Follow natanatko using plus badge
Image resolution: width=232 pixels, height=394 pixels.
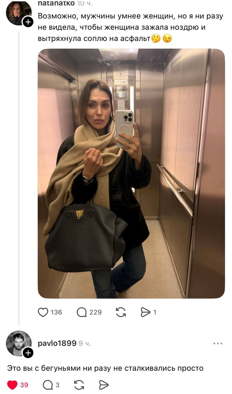coord(28,22)
